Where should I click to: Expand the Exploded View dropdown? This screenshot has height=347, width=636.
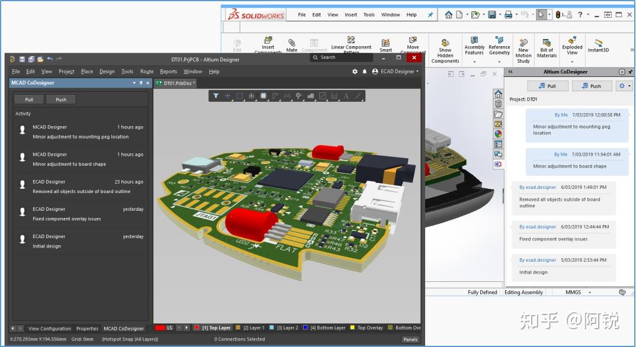pos(572,61)
